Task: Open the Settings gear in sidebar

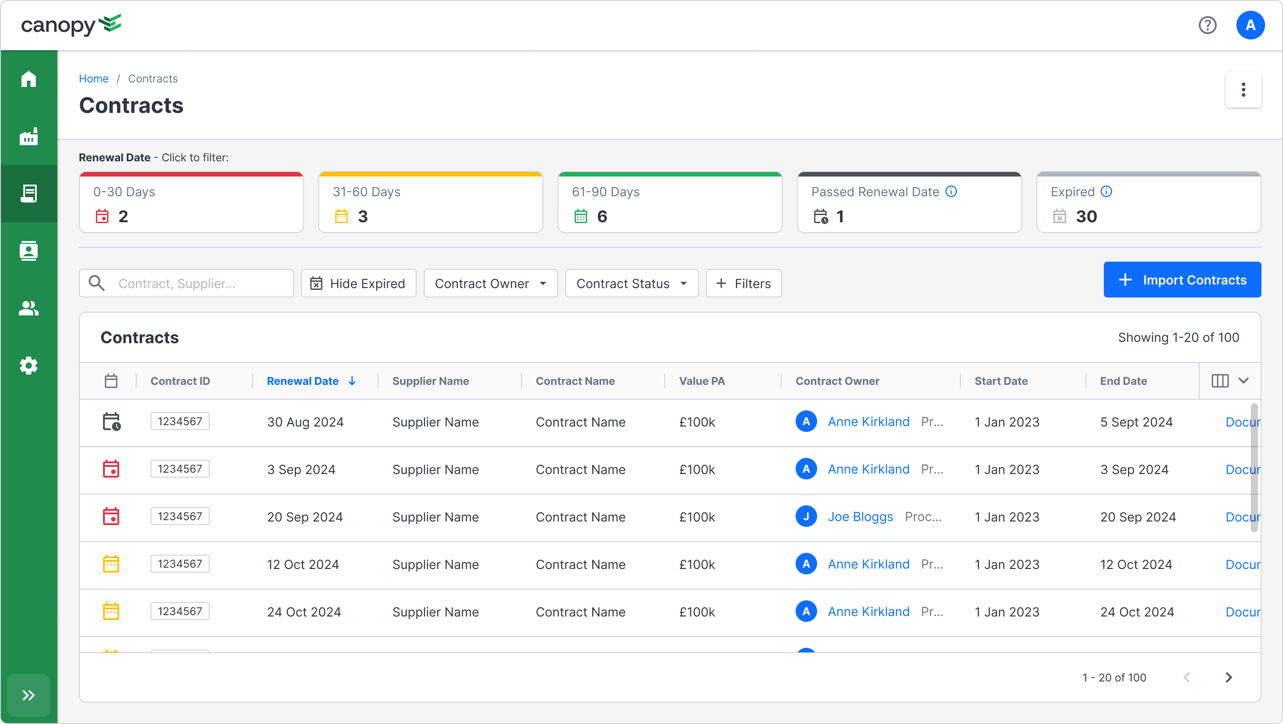Action: [x=28, y=365]
